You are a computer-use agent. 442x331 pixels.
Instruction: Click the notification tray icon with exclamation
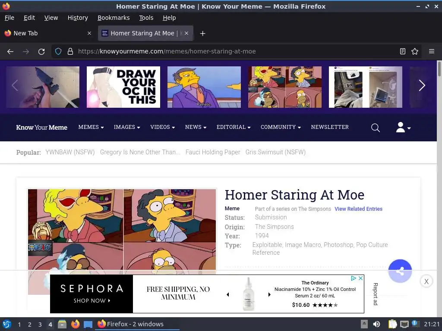coord(415,324)
